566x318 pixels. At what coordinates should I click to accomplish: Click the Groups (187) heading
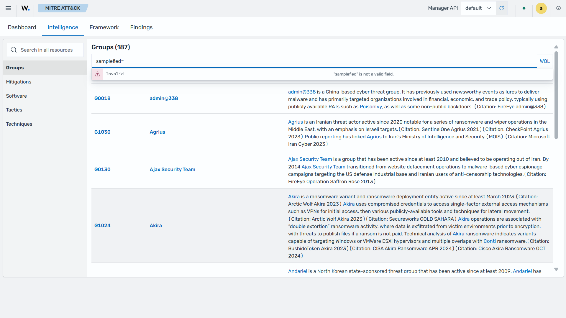(111, 47)
